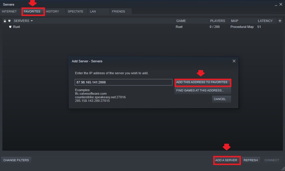285x171 pixels.
Task: Open the CHANGE FILTERS panel
Action: coord(16,160)
